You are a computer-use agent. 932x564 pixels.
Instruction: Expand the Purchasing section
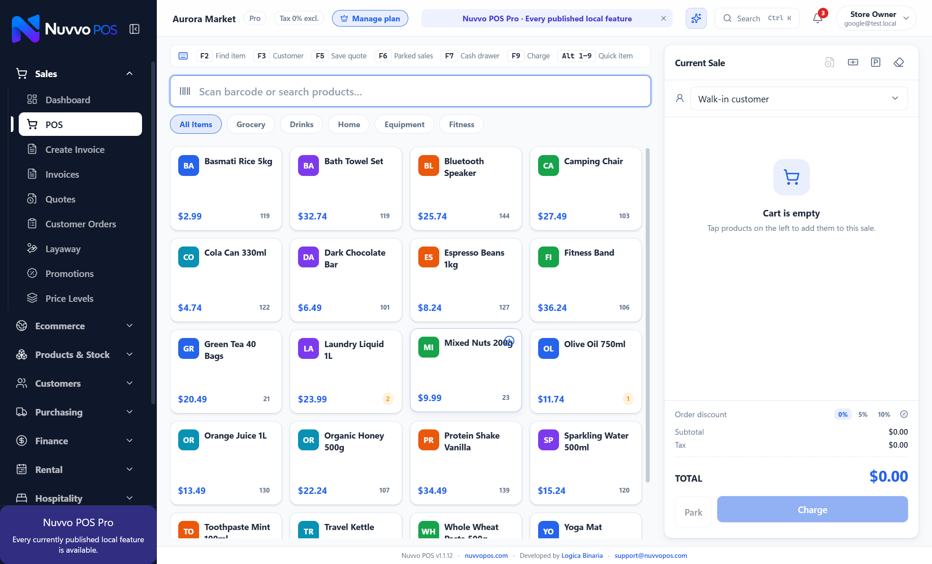(x=74, y=412)
